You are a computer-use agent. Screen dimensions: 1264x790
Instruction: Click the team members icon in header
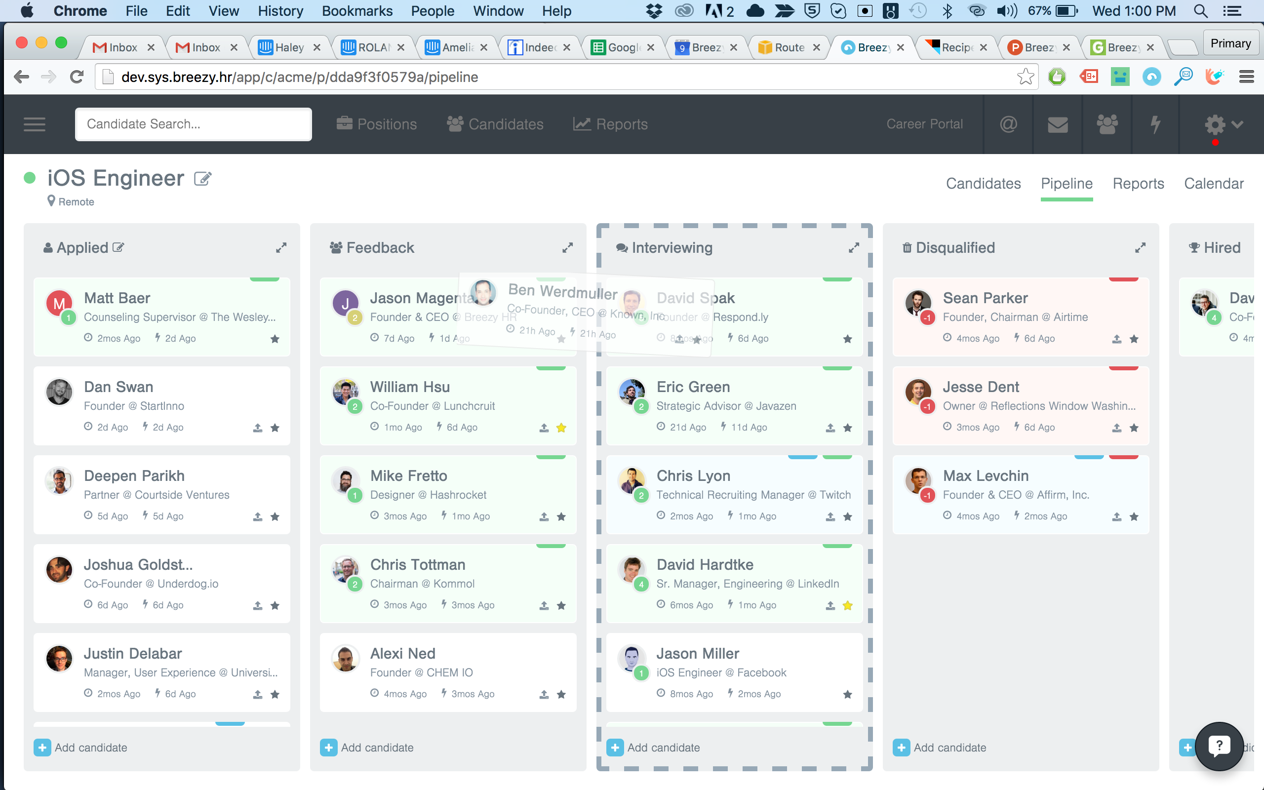click(x=1107, y=124)
